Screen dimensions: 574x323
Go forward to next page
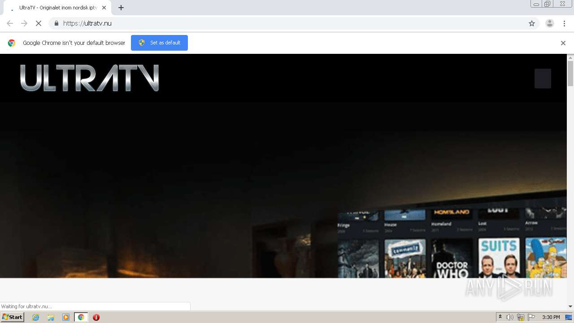(x=24, y=23)
